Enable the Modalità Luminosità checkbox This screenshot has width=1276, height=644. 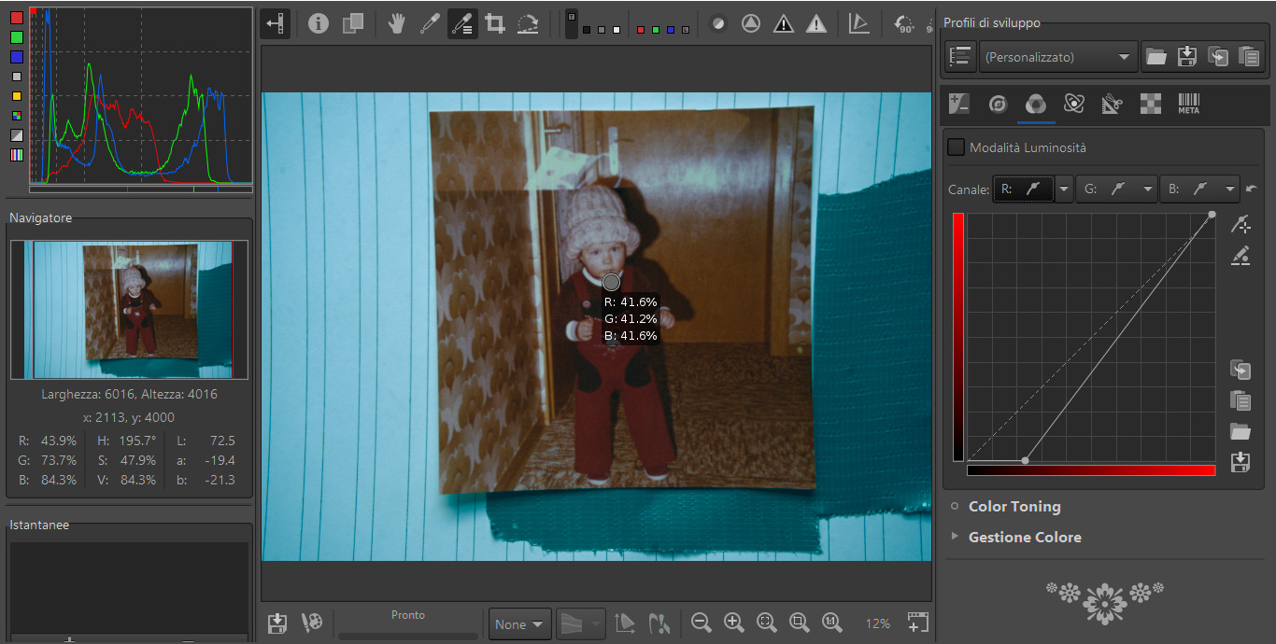coord(956,147)
